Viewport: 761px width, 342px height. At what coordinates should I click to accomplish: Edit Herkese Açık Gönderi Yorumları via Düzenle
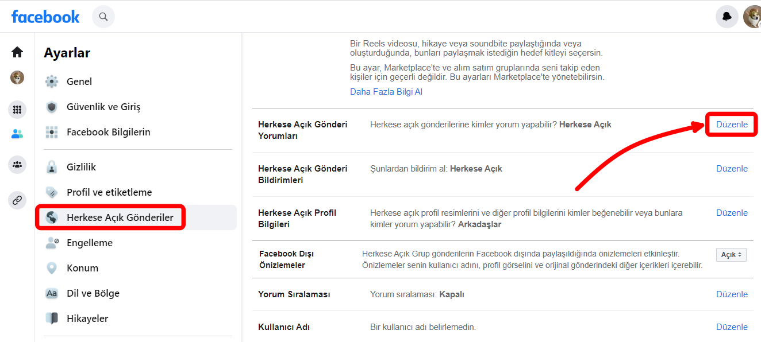pyautogui.click(x=732, y=125)
